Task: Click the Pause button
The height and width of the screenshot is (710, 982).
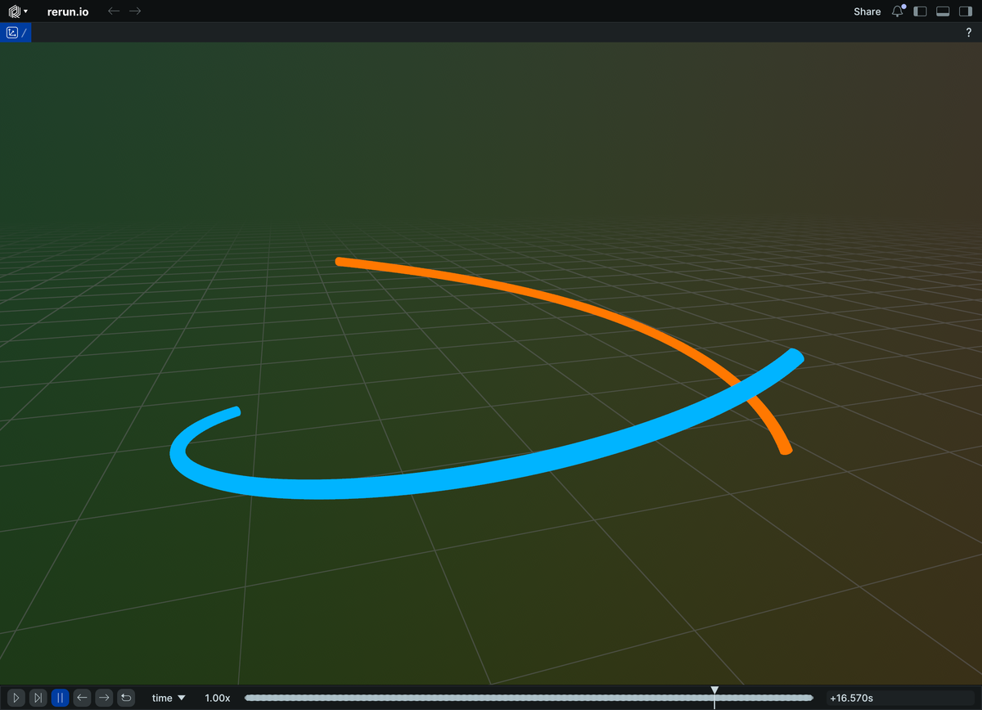Action: (x=60, y=698)
